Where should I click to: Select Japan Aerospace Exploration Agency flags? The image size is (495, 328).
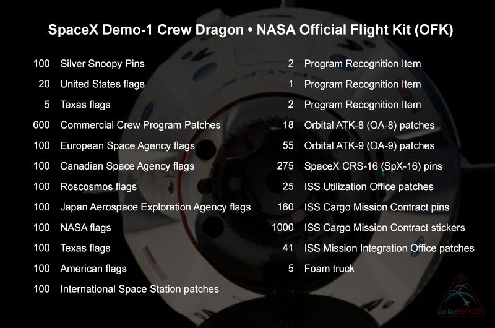point(155,207)
